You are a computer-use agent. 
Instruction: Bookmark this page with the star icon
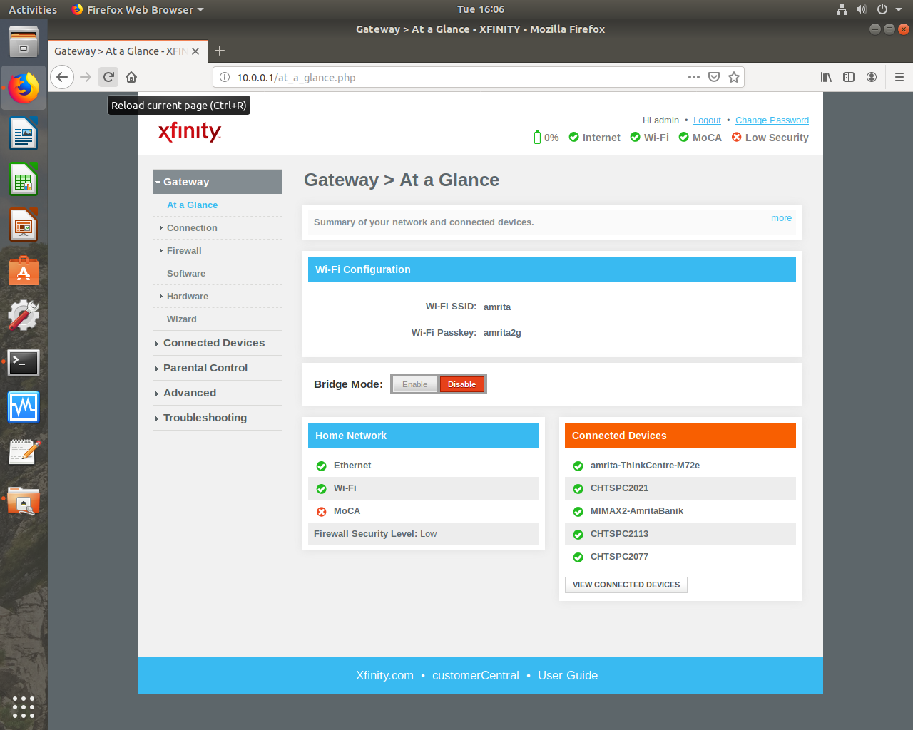pos(734,77)
